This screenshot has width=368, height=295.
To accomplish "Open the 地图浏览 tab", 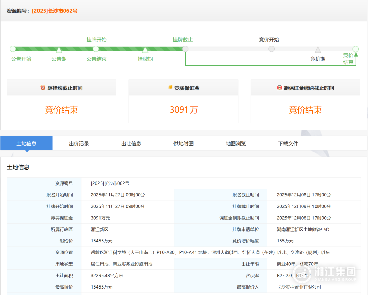I will [236, 143].
